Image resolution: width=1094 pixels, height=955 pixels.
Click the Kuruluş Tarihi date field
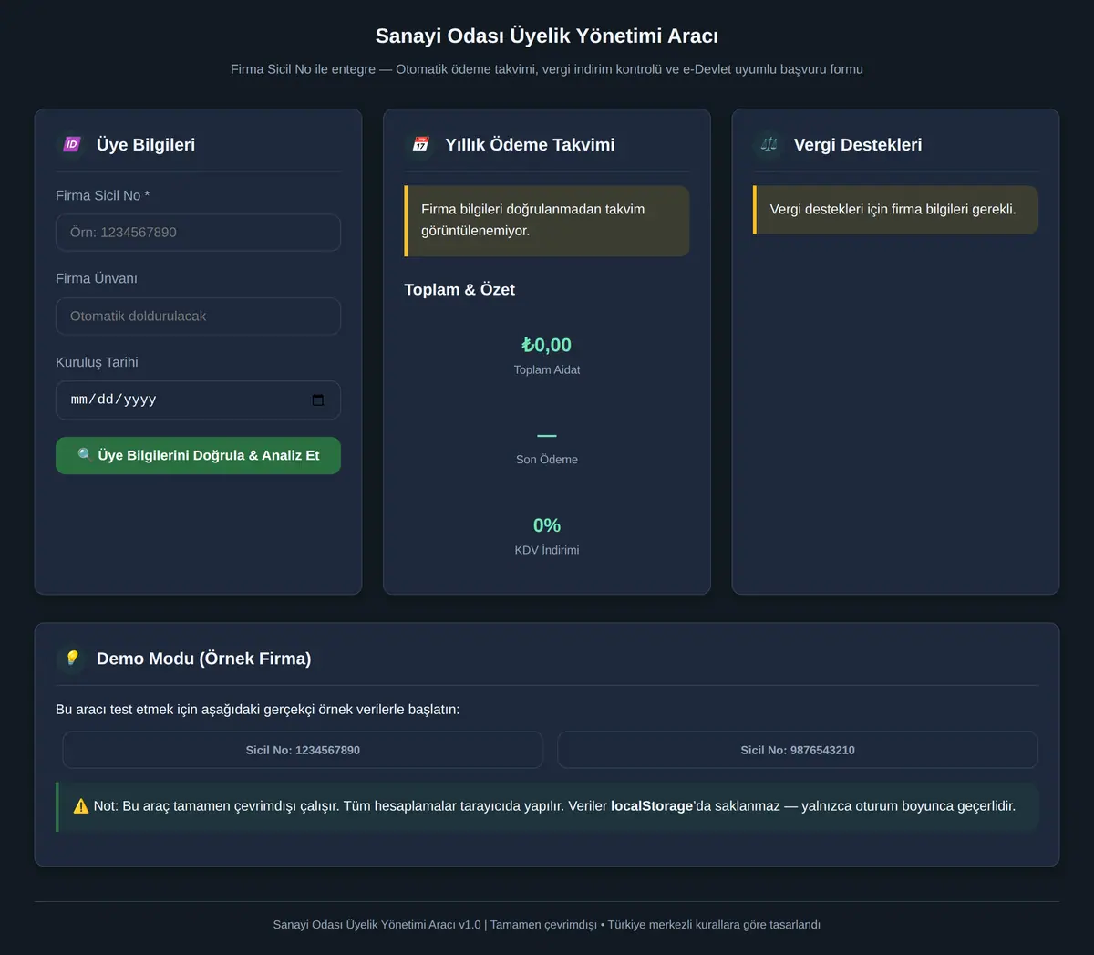pos(198,400)
